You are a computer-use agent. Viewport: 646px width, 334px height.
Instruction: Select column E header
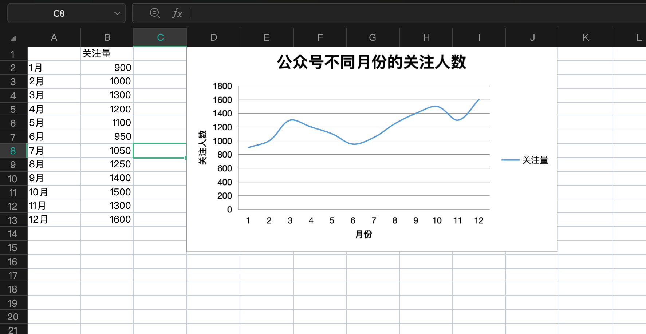(x=267, y=37)
